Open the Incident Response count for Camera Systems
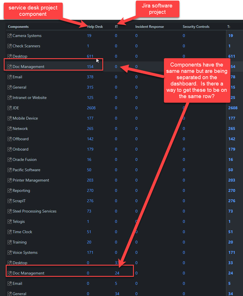This screenshot has width=243, height=296. click(136, 36)
